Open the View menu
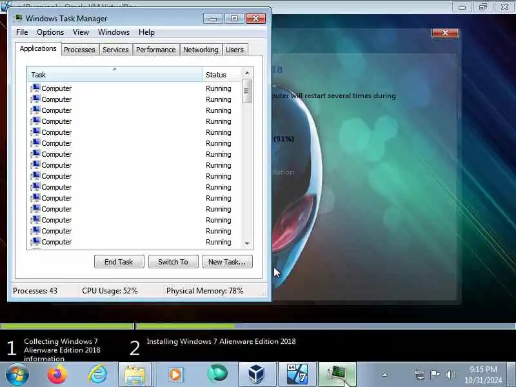The width and height of the screenshot is (516, 387). 81,32
